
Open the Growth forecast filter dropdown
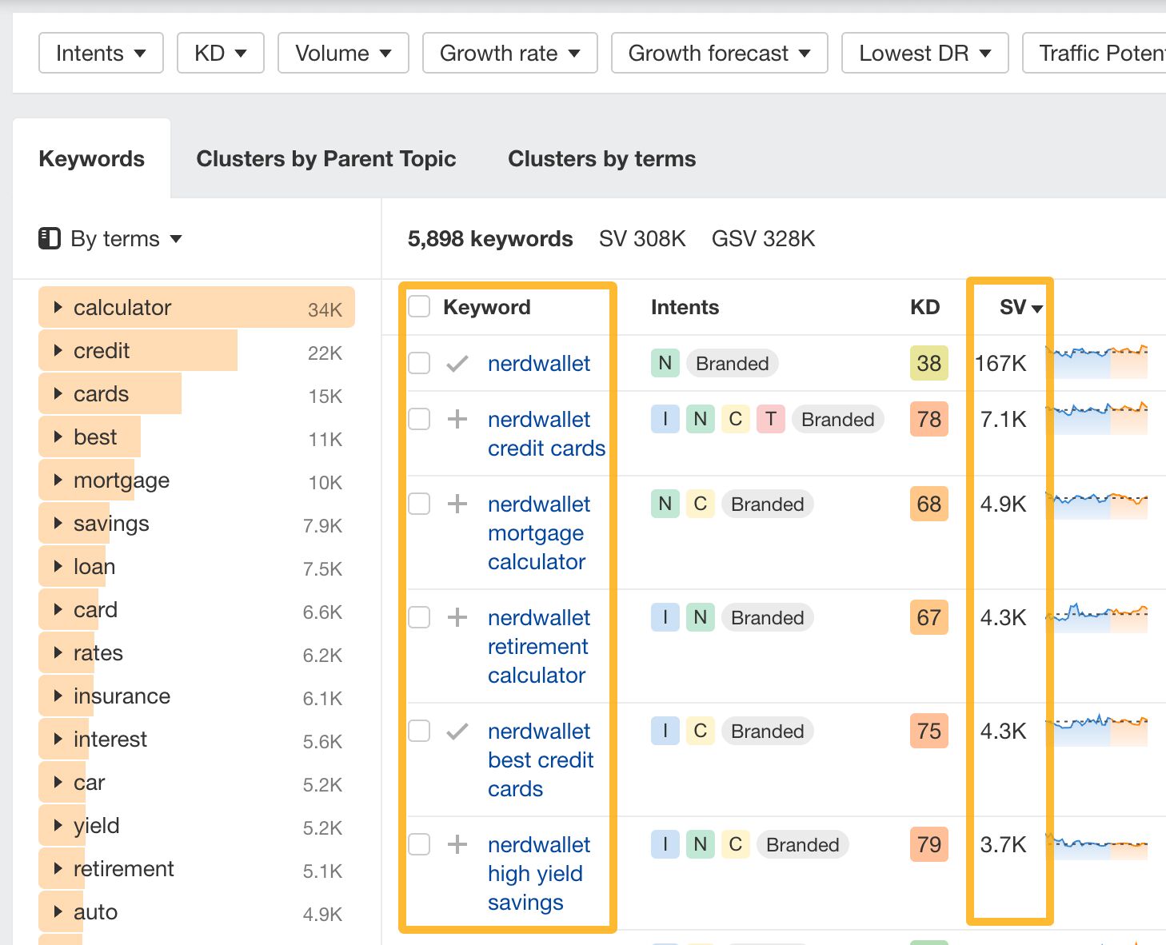[718, 53]
